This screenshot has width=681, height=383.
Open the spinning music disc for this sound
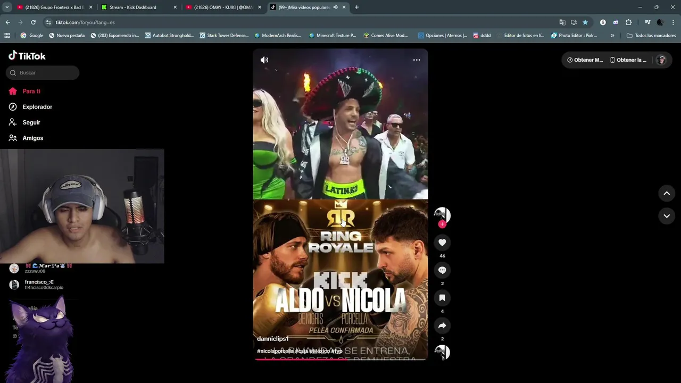click(x=442, y=353)
